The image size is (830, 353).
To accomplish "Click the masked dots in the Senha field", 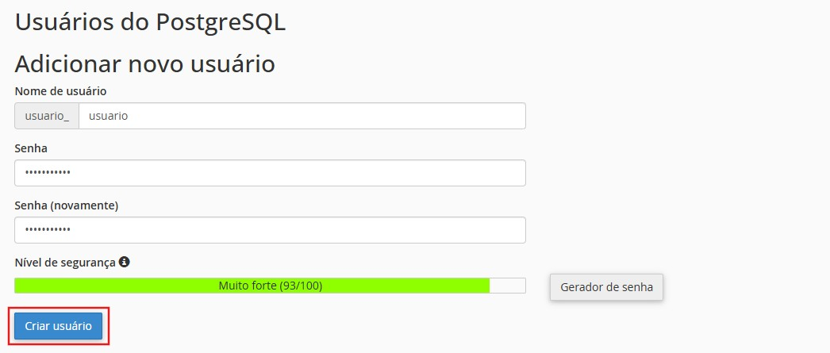I will (48, 173).
